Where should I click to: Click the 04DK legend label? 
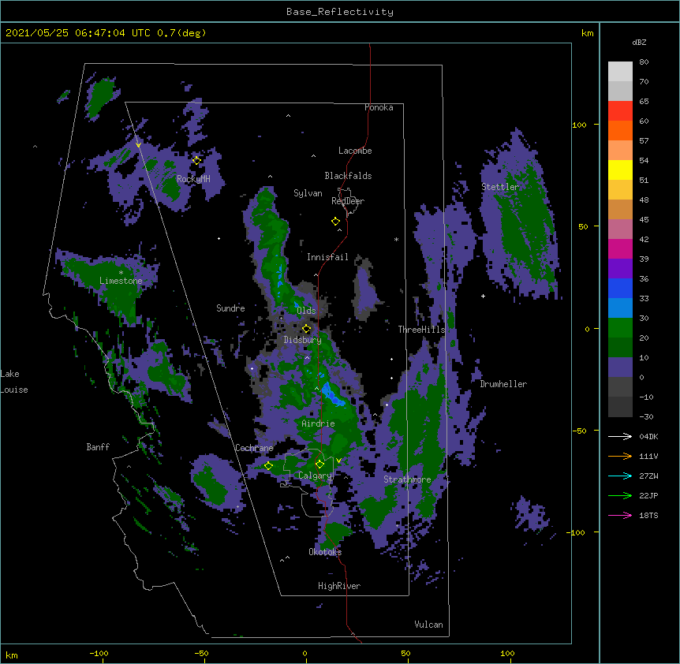click(x=648, y=436)
